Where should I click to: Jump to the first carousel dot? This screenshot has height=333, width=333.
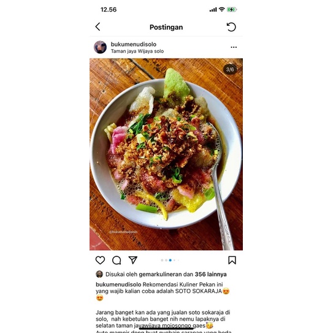[162, 260]
